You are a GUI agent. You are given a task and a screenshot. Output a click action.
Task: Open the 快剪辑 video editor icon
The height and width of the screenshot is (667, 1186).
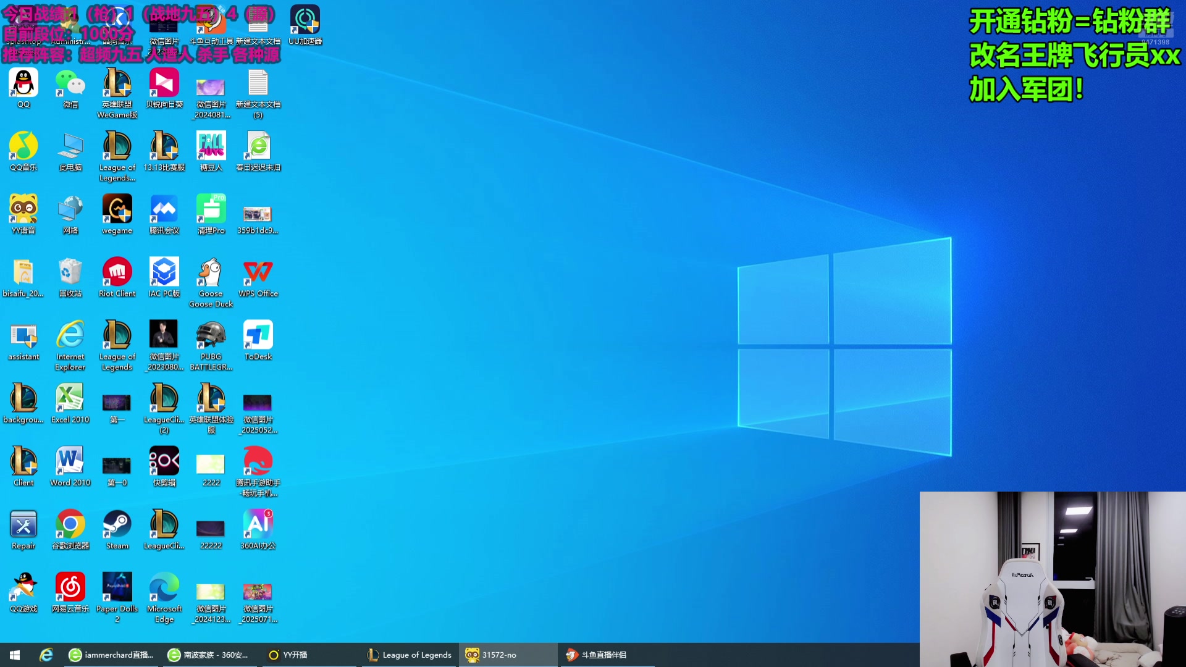coord(164,466)
